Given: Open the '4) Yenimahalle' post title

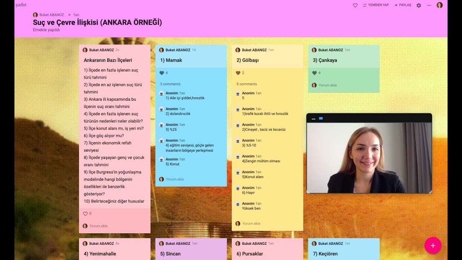Looking at the screenshot, I should coord(100,254).
